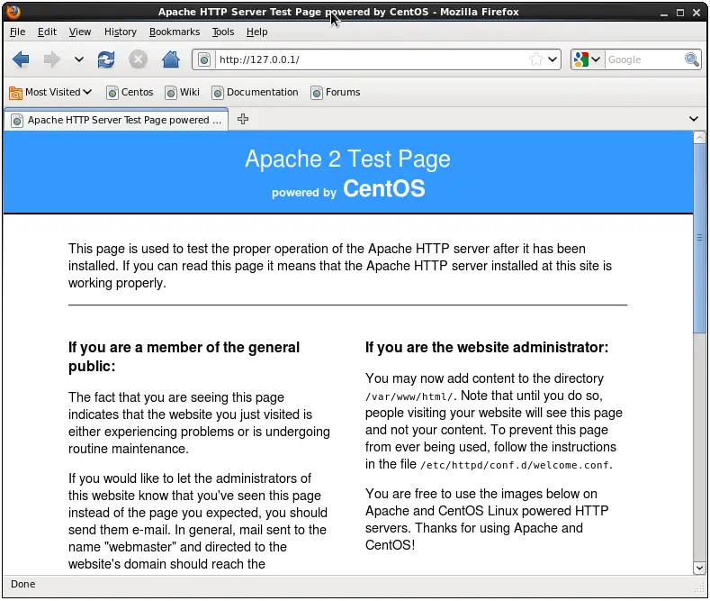The width and height of the screenshot is (710, 601).
Task: Go to the Home page
Action: 170,59
